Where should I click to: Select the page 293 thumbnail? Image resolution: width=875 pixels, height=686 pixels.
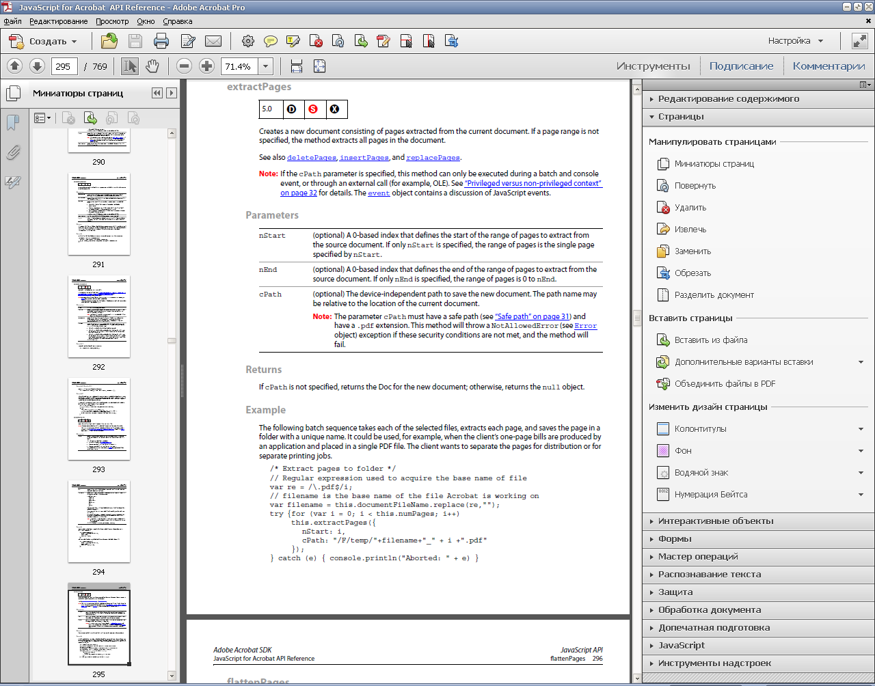point(98,419)
